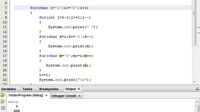Click line number 19 in the gutter

click(5, 65)
